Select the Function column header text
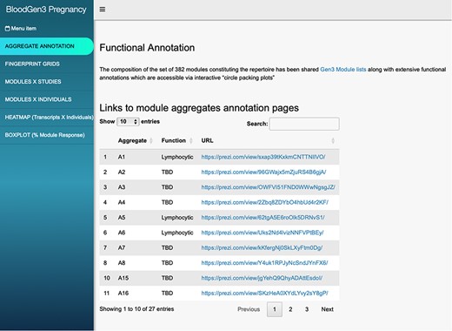This screenshot has width=452, height=331. click(x=173, y=140)
